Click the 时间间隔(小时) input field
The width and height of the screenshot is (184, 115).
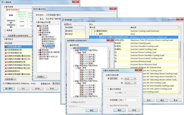[x=130, y=100]
